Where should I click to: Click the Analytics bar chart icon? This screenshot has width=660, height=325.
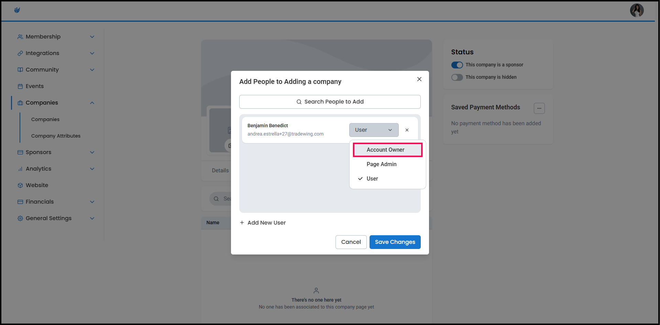[x=20, y=169]
